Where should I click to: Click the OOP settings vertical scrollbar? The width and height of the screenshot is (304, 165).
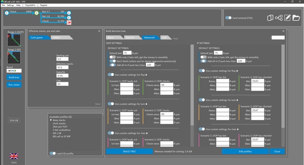[192, 85]
